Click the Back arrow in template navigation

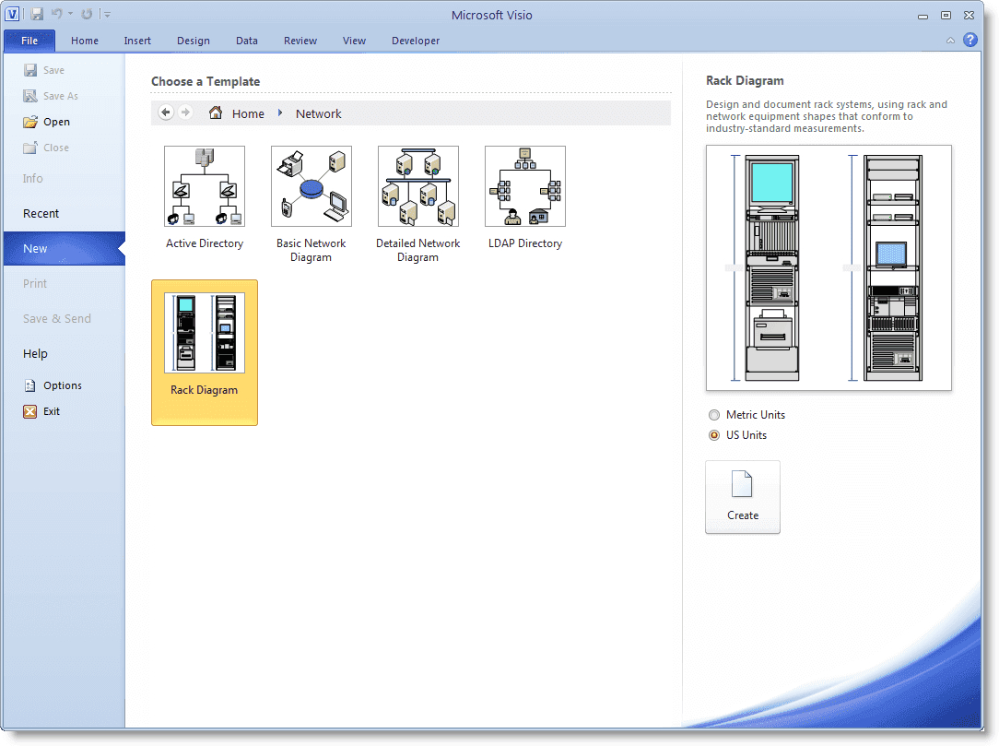coord(166,112)
